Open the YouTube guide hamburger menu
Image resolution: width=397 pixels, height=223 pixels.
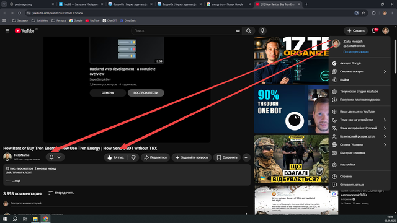pyautogui.click(x=7, y=30)
